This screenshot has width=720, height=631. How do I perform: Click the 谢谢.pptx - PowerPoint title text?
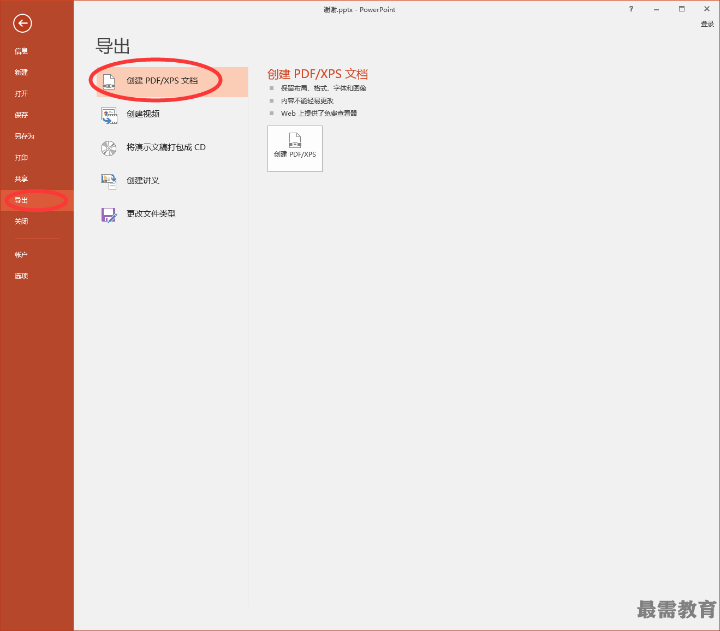(x=359, y=10)
